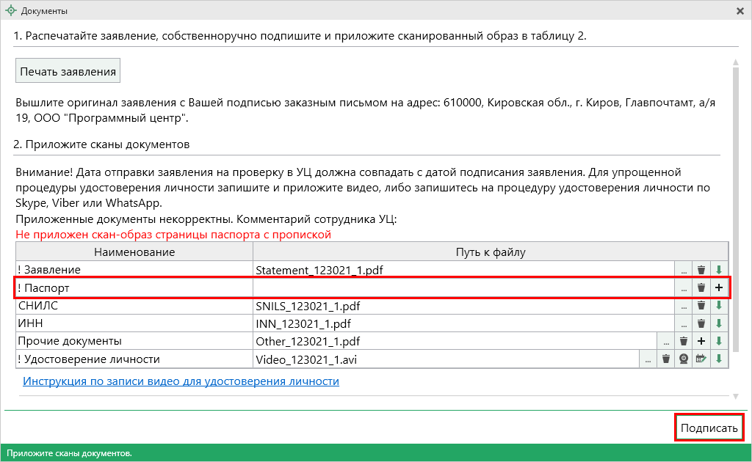The height and width of the screenshot is (462, 752).
Task: Close the Документы window
Action: pos(740,11)
